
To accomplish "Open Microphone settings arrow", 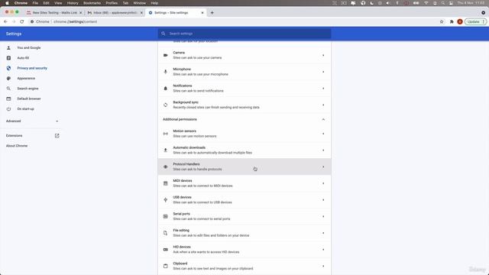I will tap(323, 72).
